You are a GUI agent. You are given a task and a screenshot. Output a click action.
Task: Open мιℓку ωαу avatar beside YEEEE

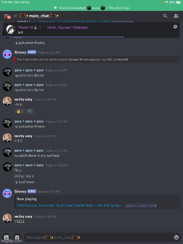point(7,218)
